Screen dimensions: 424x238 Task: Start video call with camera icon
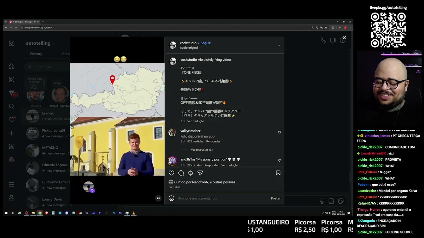(333, 40)
